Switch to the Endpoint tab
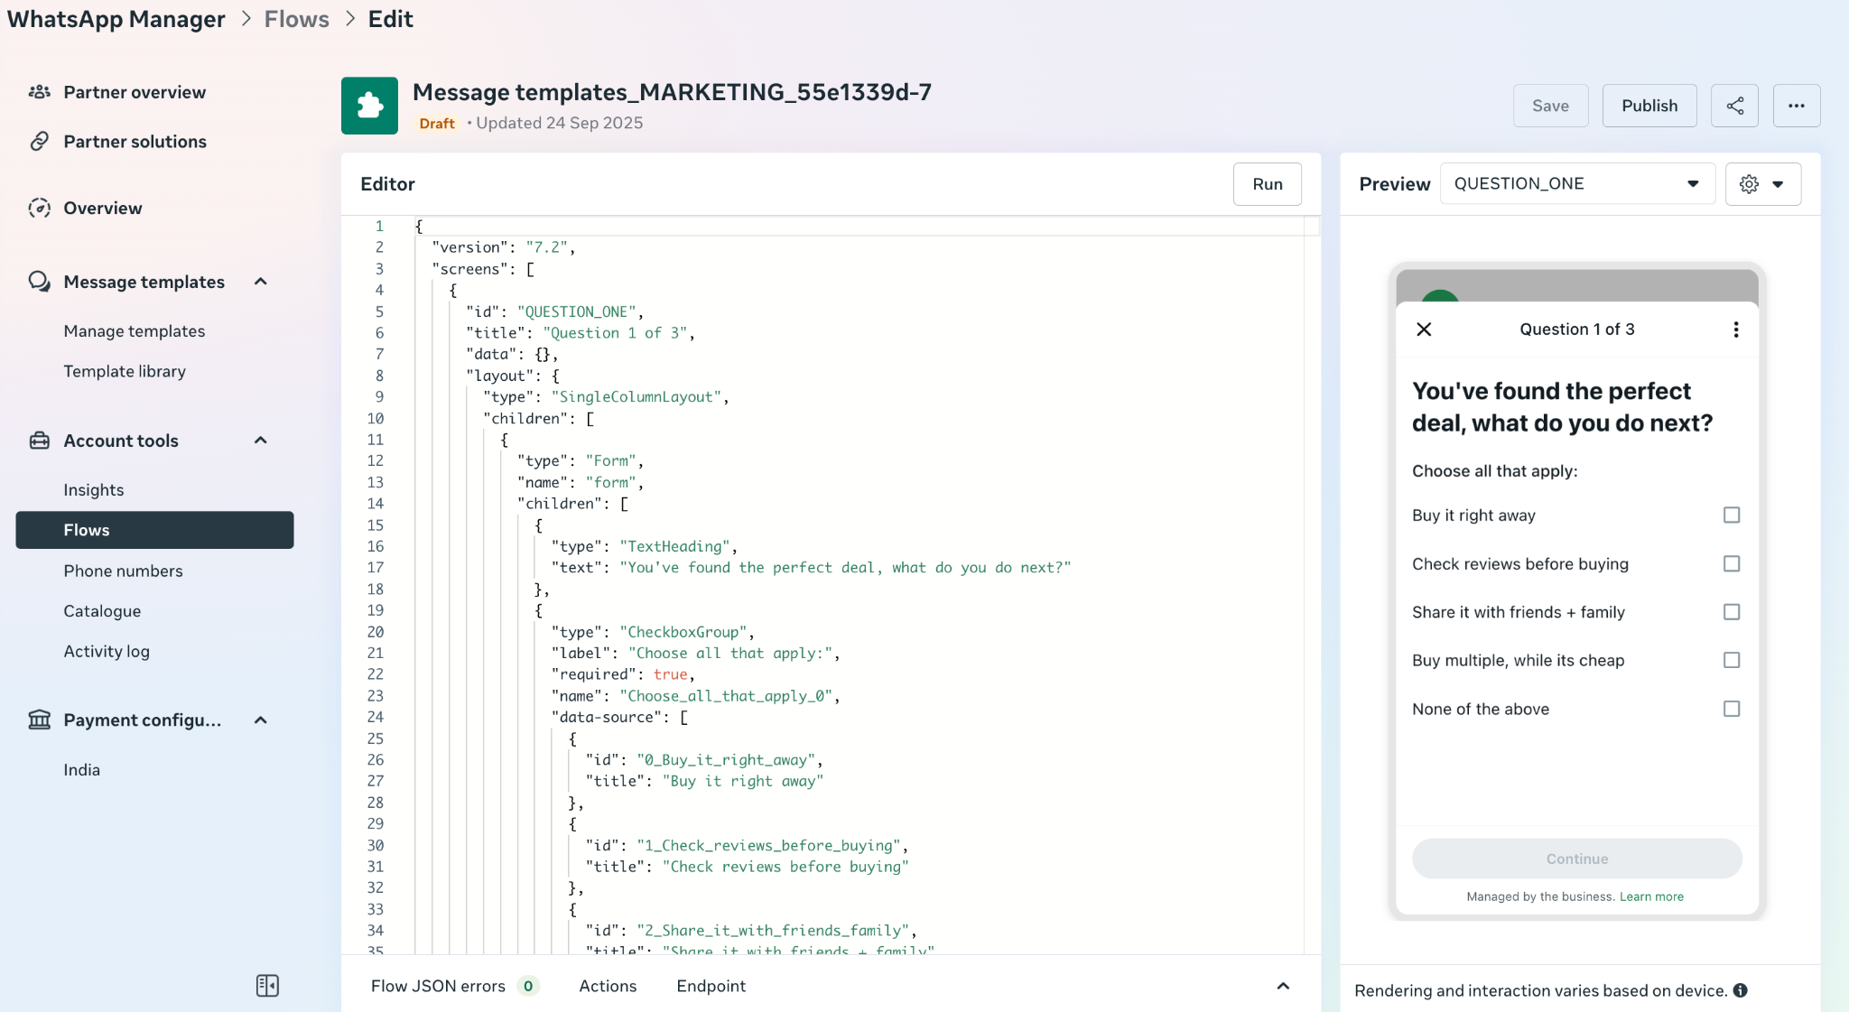This screenshot has height=1012, width=1849. point(711,986)
